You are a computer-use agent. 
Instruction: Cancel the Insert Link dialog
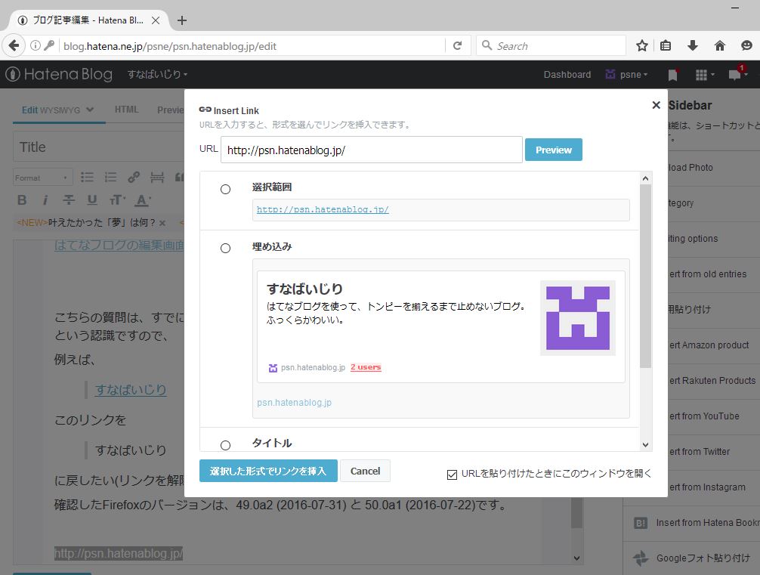[x=365, y=471]
